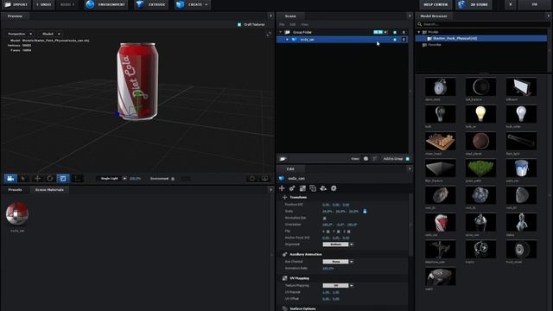The image size is (553, 311).
Task: Select the truck wheel model thumbnail
Action: [521, 250]
